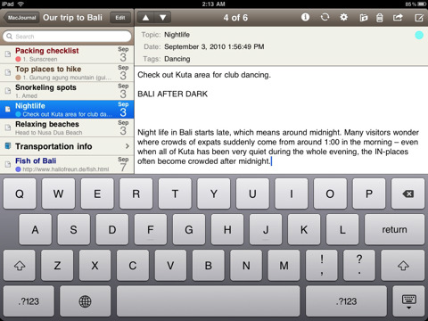Viewport: 428px width, 321px height.
Task: Switch to left .?123 numeric keyboard
Action: pyautogui.click(x=29, y=301)
